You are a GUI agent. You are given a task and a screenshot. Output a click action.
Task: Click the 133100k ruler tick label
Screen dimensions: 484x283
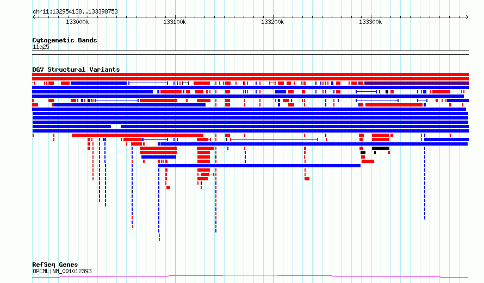click(175, 22)
